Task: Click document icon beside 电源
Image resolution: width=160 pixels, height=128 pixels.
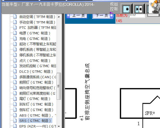Action: click(15, 33)
